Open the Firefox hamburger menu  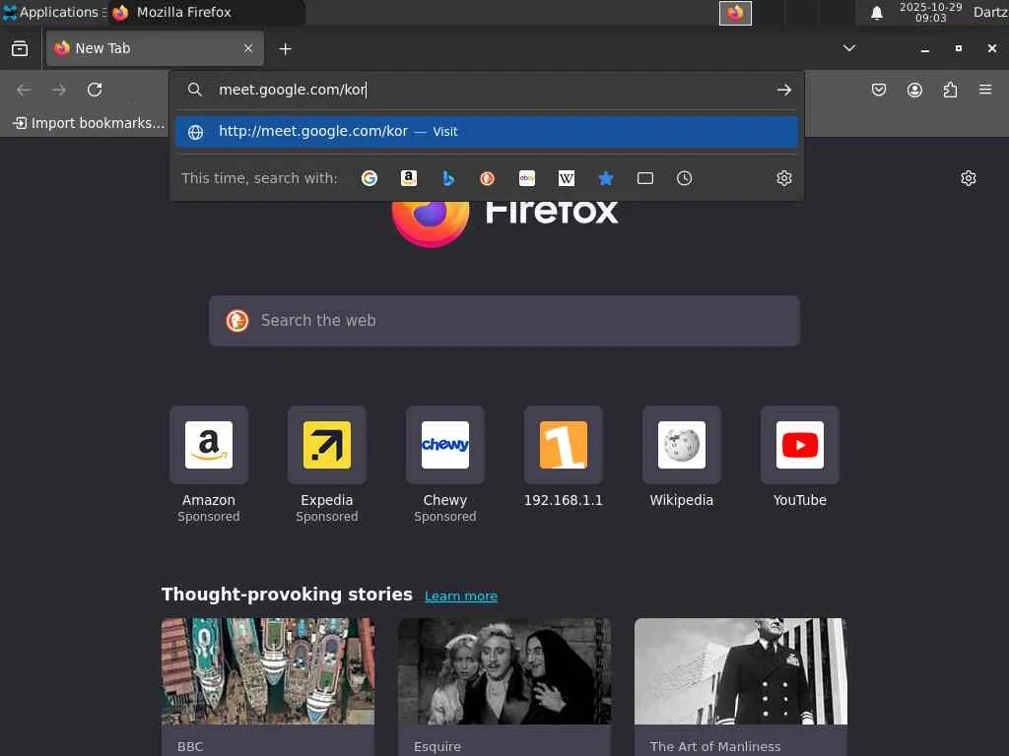click(x=985, y=90)
